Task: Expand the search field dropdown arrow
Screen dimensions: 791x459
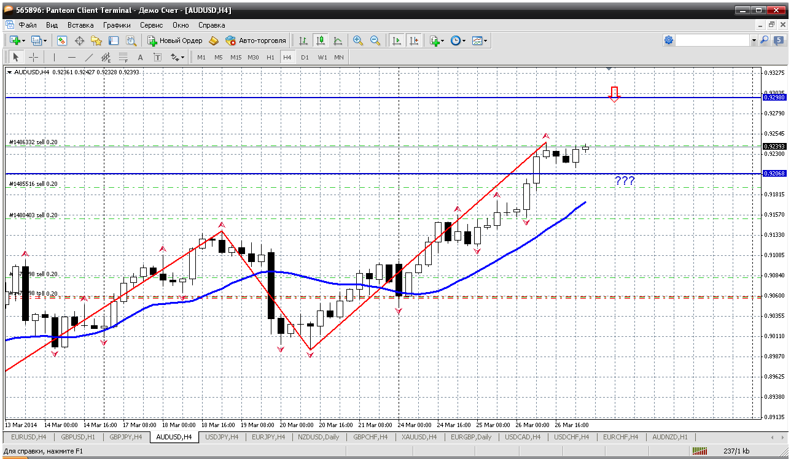Action: [754, 40]
